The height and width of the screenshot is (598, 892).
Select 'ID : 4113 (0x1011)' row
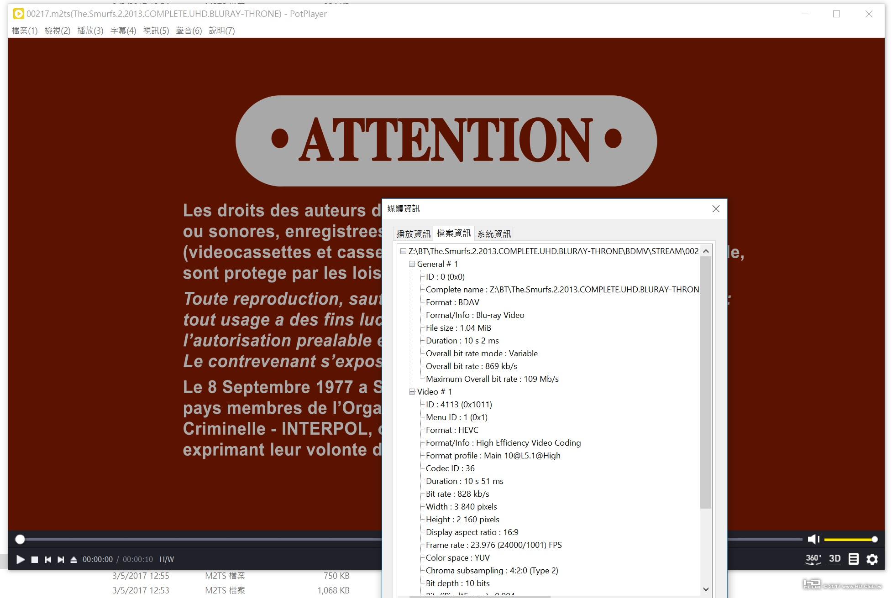459,404
